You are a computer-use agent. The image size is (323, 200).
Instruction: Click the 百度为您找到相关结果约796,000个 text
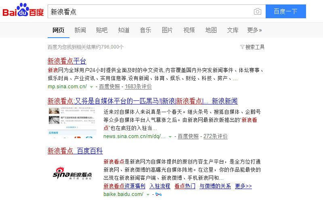click(86, 47)
